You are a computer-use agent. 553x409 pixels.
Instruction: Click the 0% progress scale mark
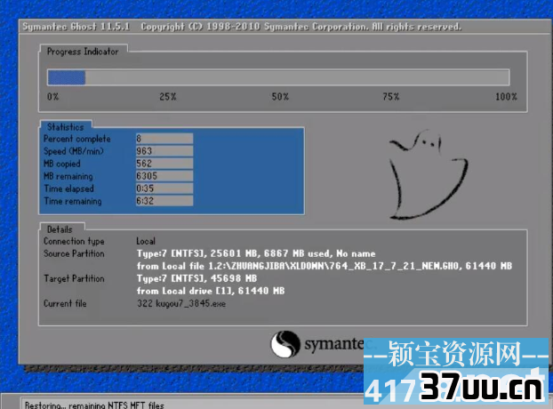53,97
